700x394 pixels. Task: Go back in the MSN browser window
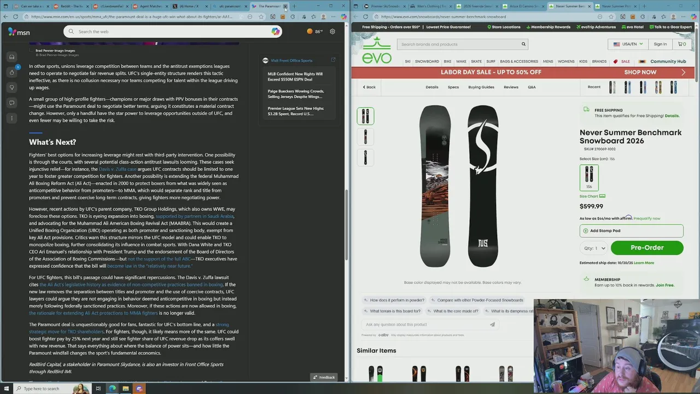[x=5, y=16]
